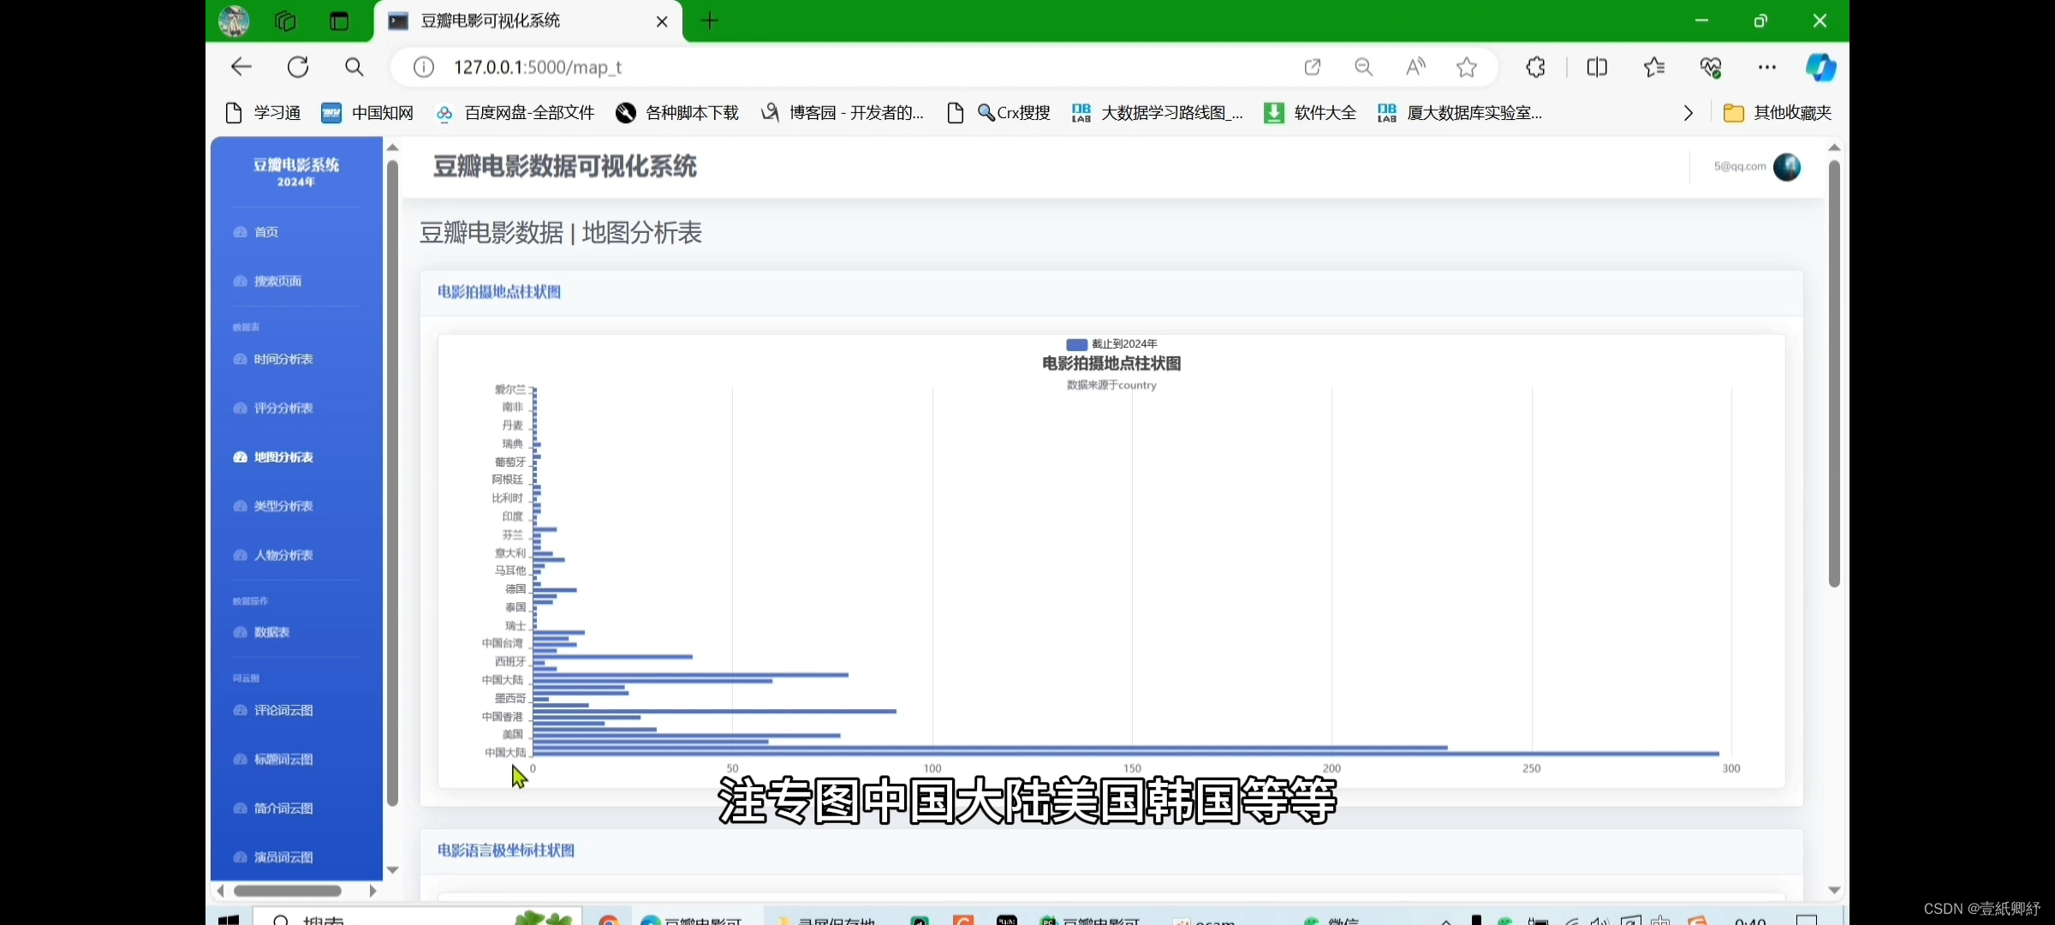Open the 中国知网 bookmark
The height and width of the screenshot is (925, 2055).
coord(367,112)
